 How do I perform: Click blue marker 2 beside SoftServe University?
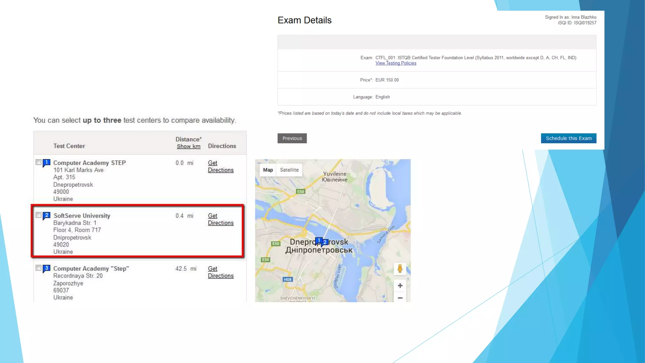(47, 216)
